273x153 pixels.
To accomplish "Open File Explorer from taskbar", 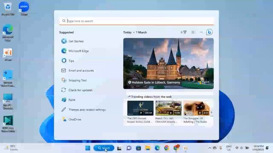I will point(148,148).
